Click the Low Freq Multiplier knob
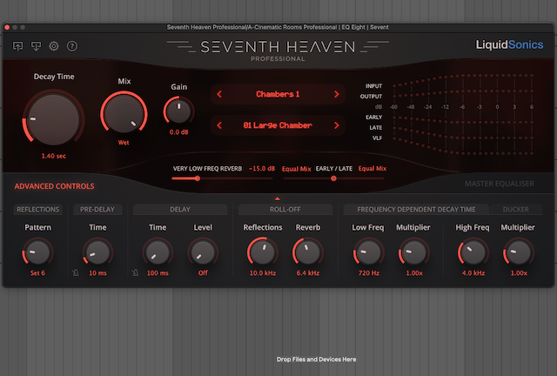Image resolution: width=557 pixels, height=376 pixels. point(414,252)
